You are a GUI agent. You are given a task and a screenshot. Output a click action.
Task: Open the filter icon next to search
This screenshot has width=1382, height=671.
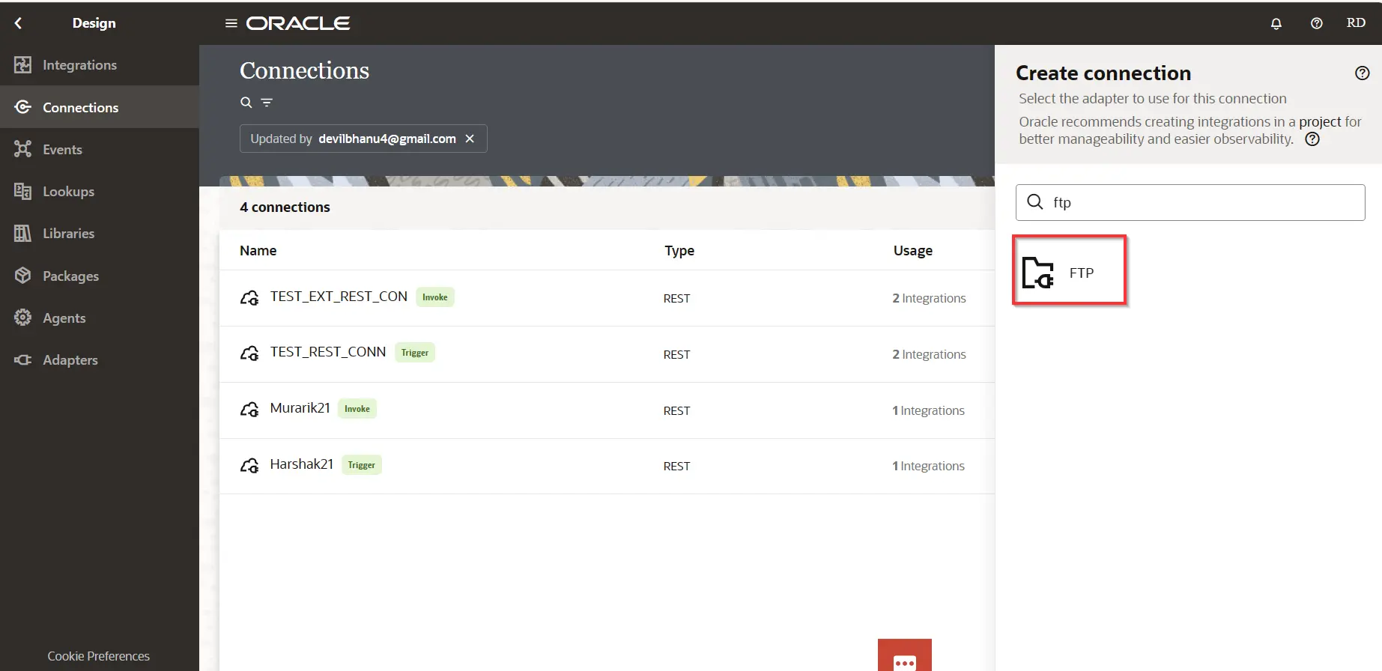click(x=267, y=103)
